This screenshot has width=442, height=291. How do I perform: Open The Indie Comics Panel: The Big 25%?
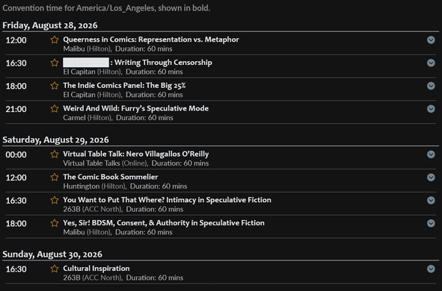click(124, 85)
